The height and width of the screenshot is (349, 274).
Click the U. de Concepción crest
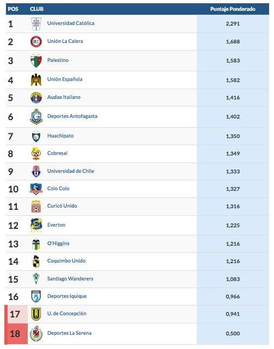[36, 314]
